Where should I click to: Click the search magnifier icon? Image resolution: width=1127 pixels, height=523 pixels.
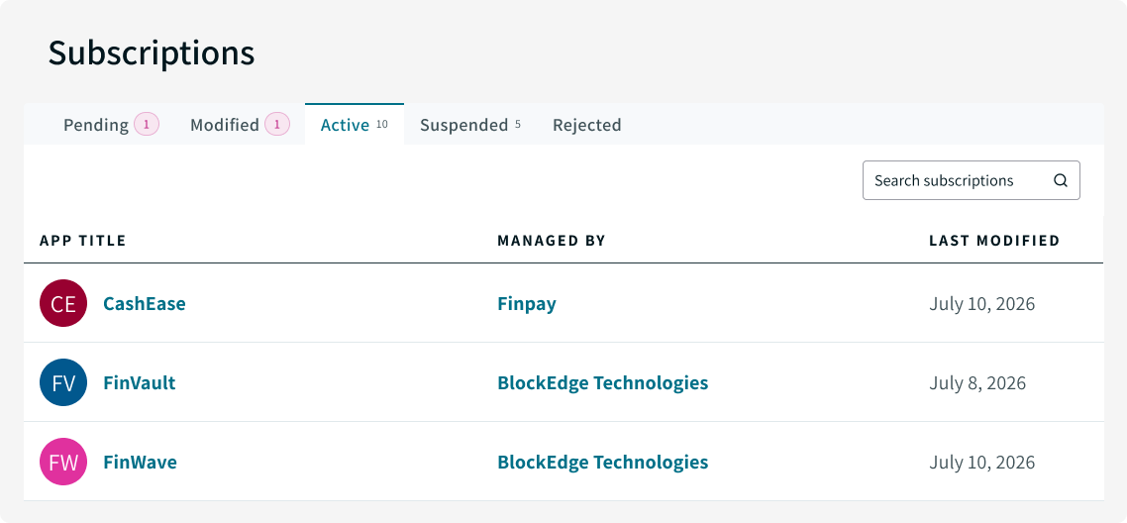(1061, 180)
